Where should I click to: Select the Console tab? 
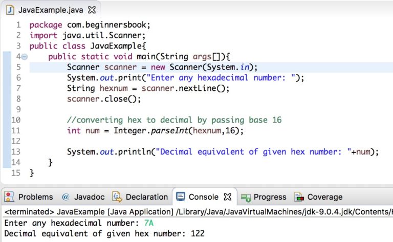[x=204, y=197]
